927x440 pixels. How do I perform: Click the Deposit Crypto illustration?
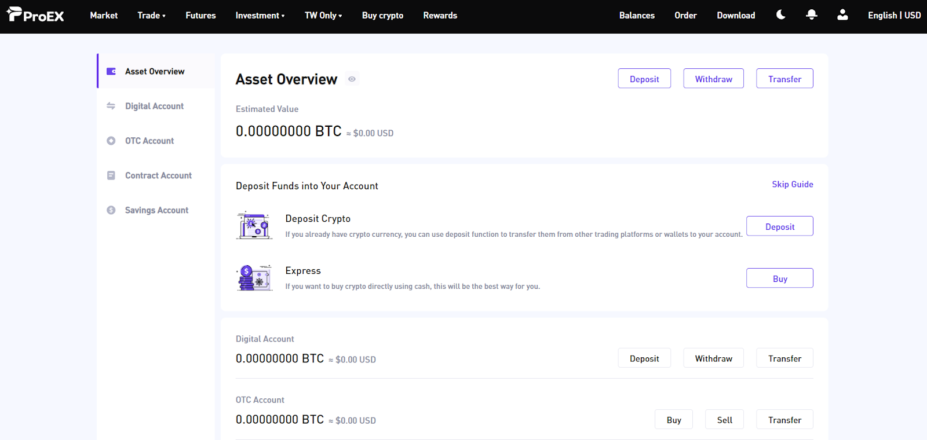(254, 225)
